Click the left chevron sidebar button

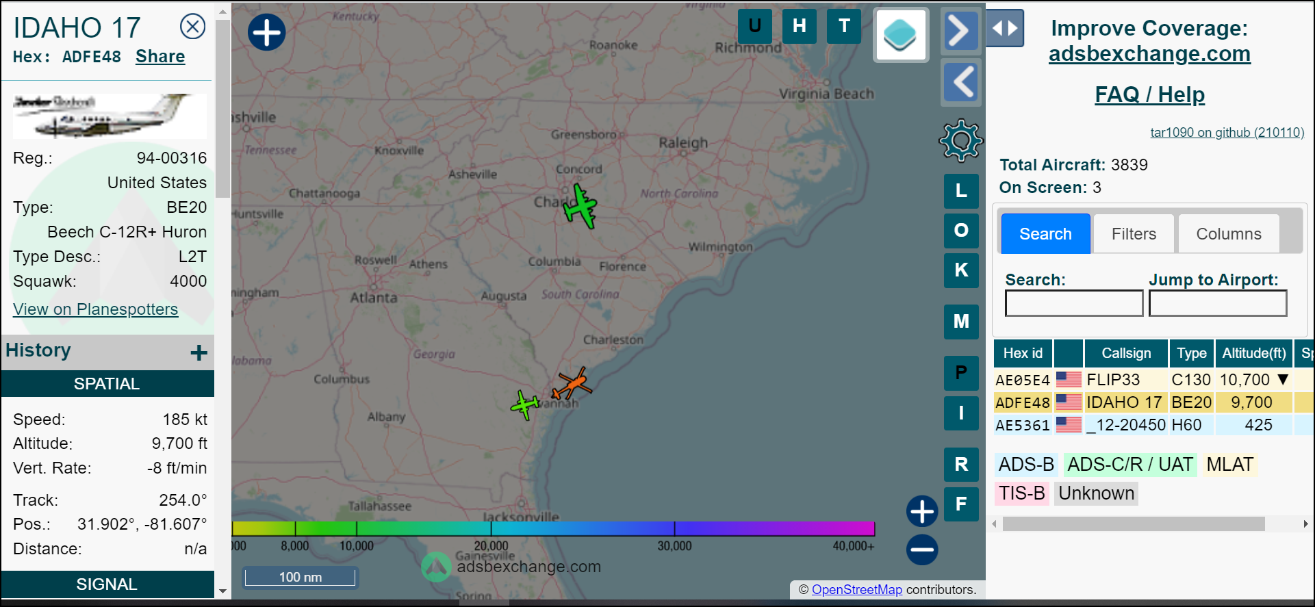point(961,83)
